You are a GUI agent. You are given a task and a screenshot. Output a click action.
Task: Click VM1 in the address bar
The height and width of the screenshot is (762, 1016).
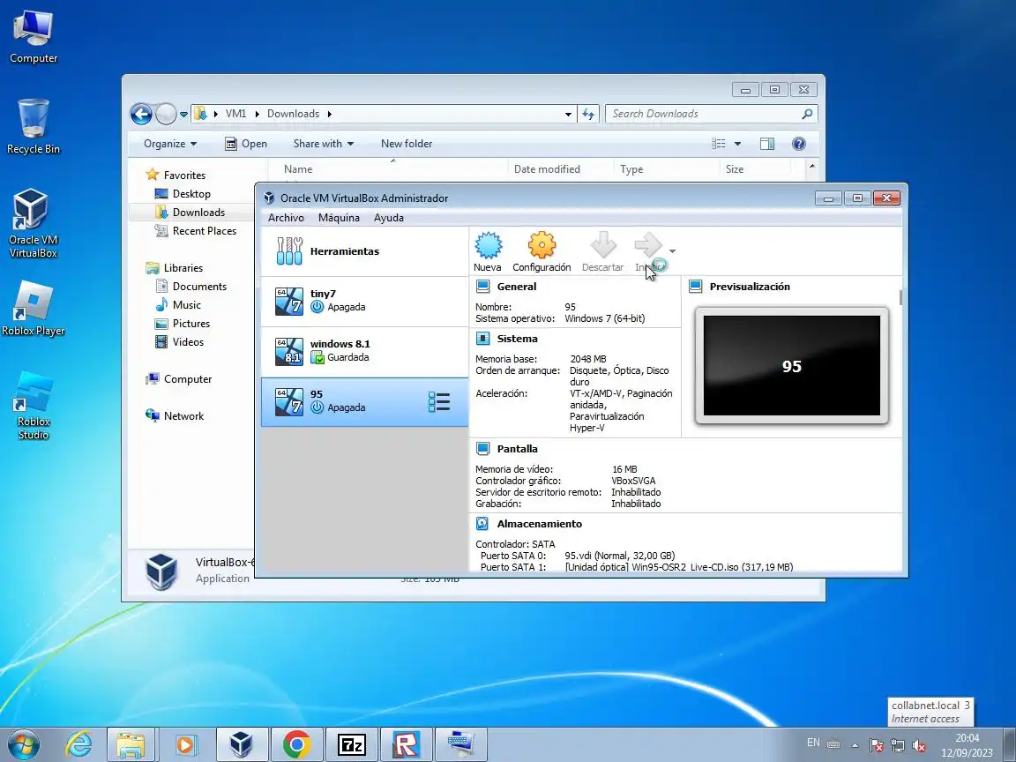point(235,114)
